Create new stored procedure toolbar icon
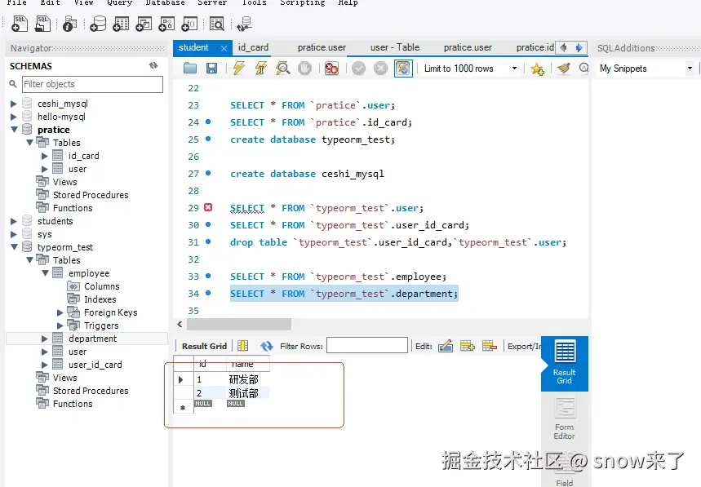This screenshot has width=701, height=487. pyautogui.click(x=166, y=24)
